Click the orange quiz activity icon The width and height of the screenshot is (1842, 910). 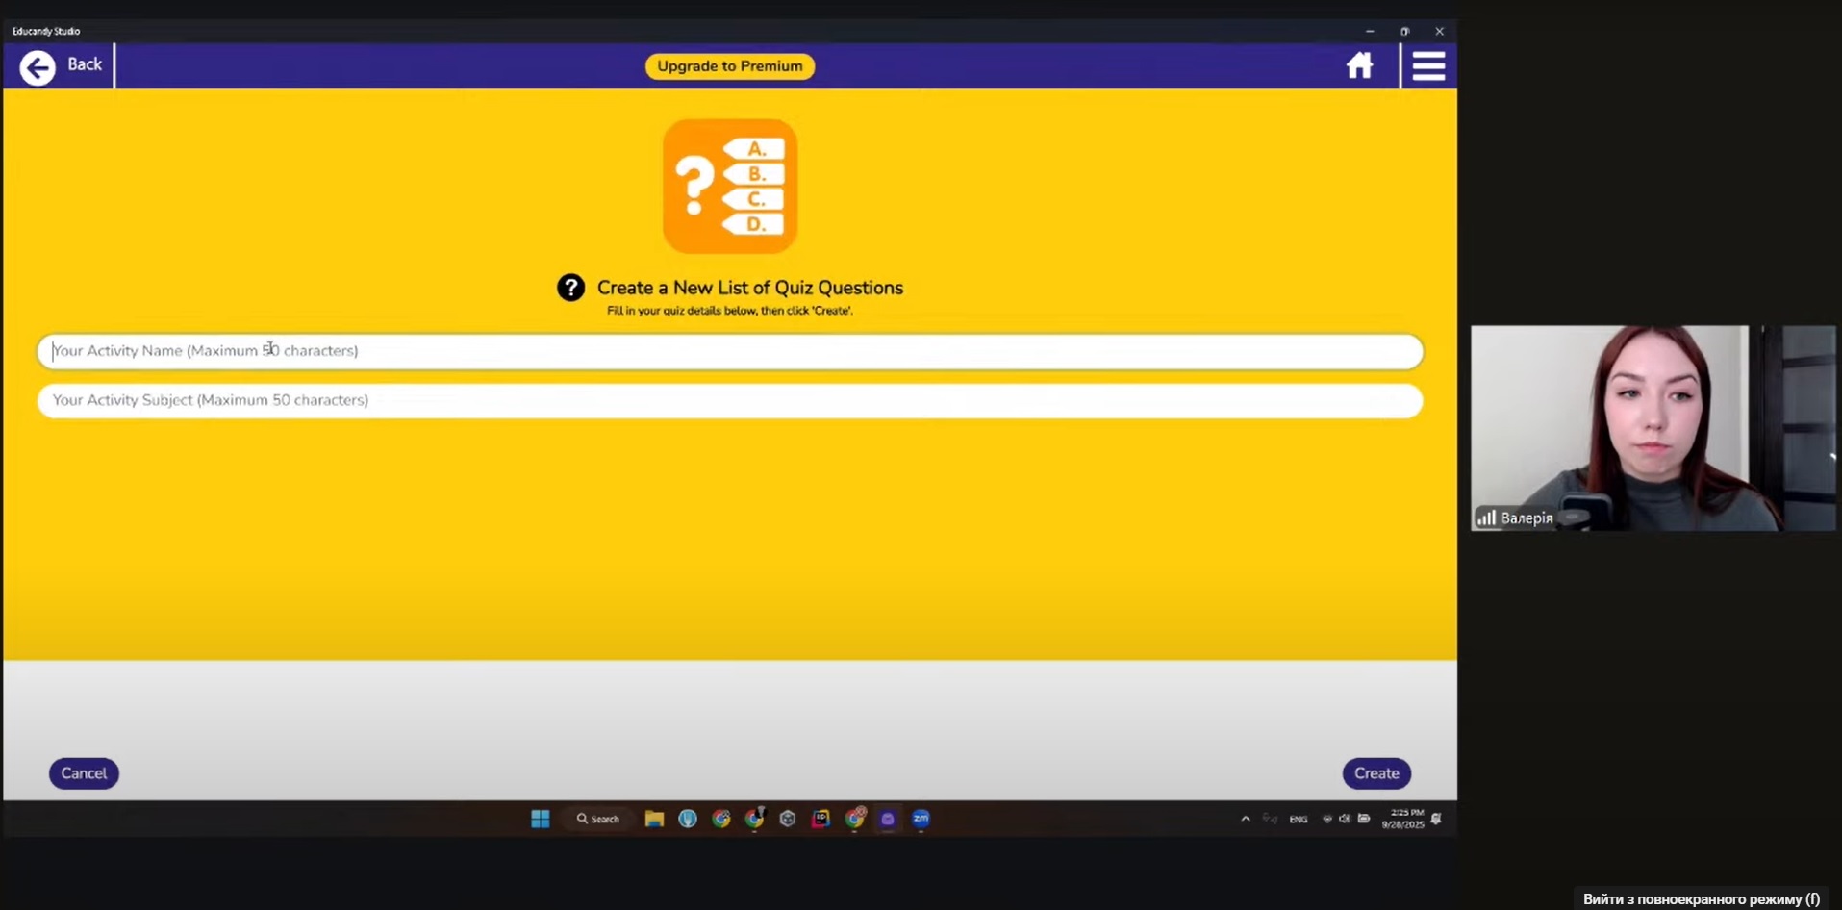(x=729, y=187)
